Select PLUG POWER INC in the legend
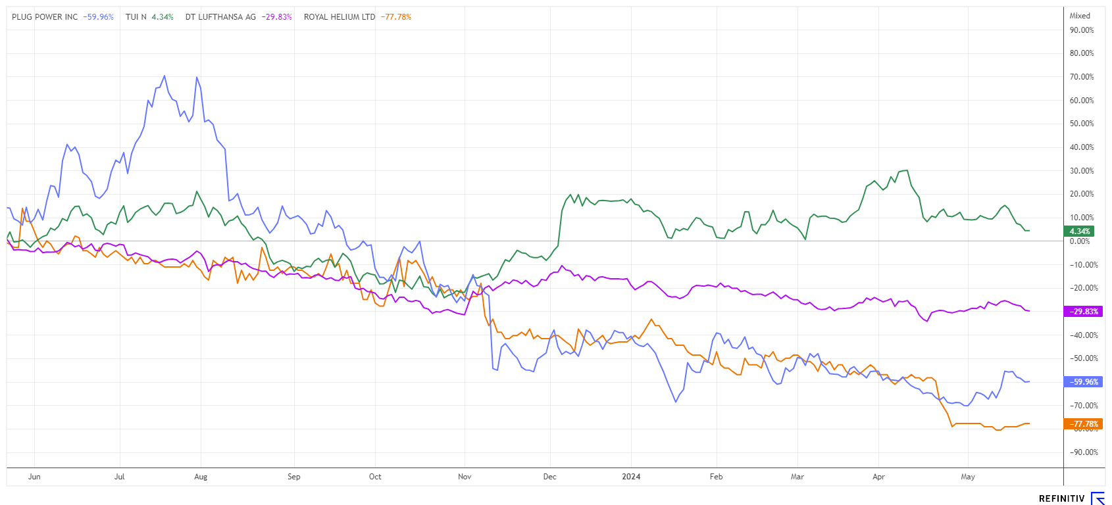This screenshot has width=1112, height=505. 45,17
